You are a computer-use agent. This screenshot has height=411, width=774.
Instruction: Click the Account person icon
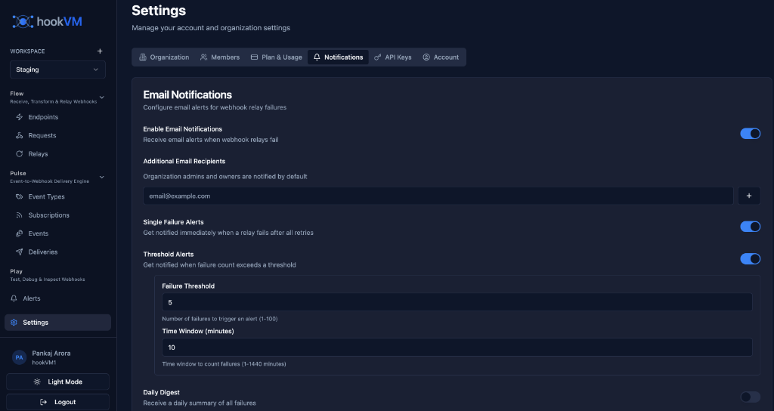(426, 57)
